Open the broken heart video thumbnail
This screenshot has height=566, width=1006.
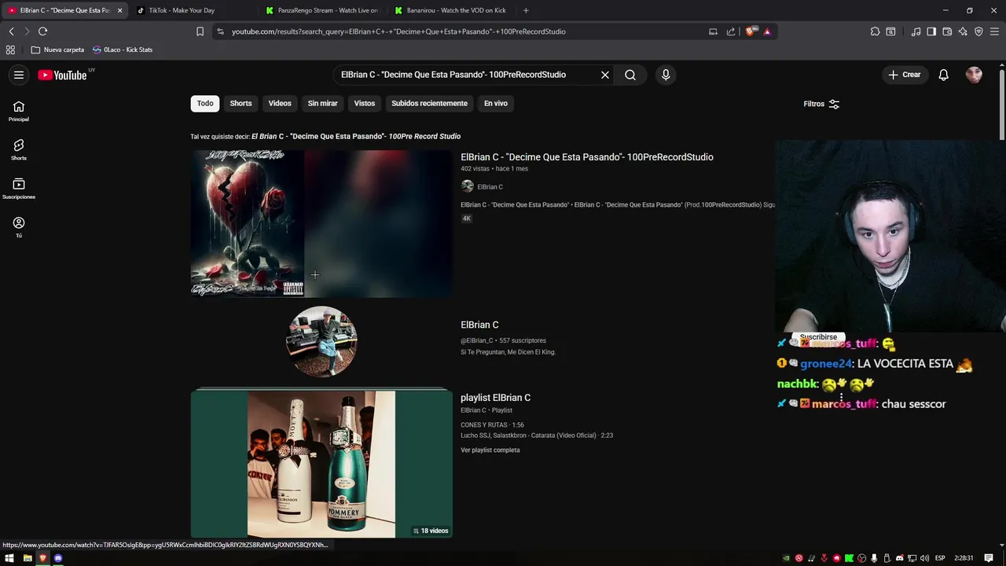point(321,223)
